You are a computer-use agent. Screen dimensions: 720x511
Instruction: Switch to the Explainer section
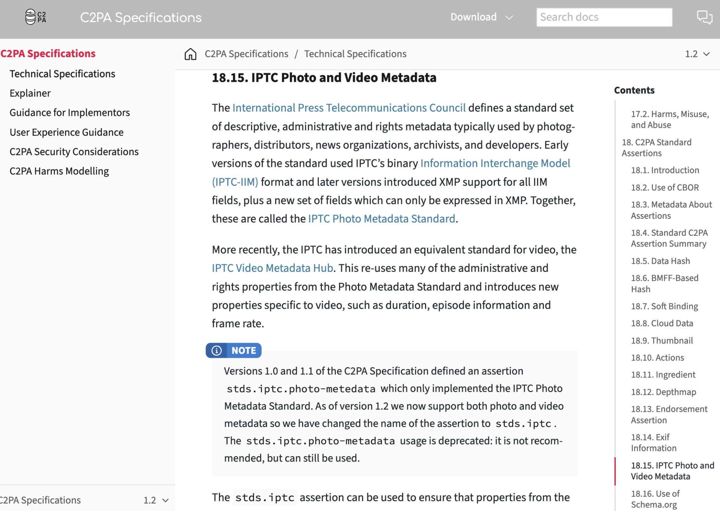click(30, 93)
